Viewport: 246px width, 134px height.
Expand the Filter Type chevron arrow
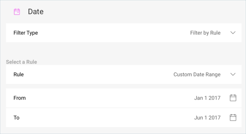(x=233, y=33)
